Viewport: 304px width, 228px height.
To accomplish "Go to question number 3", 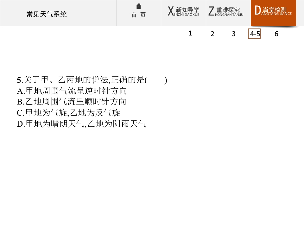I will tap(234, 34).
